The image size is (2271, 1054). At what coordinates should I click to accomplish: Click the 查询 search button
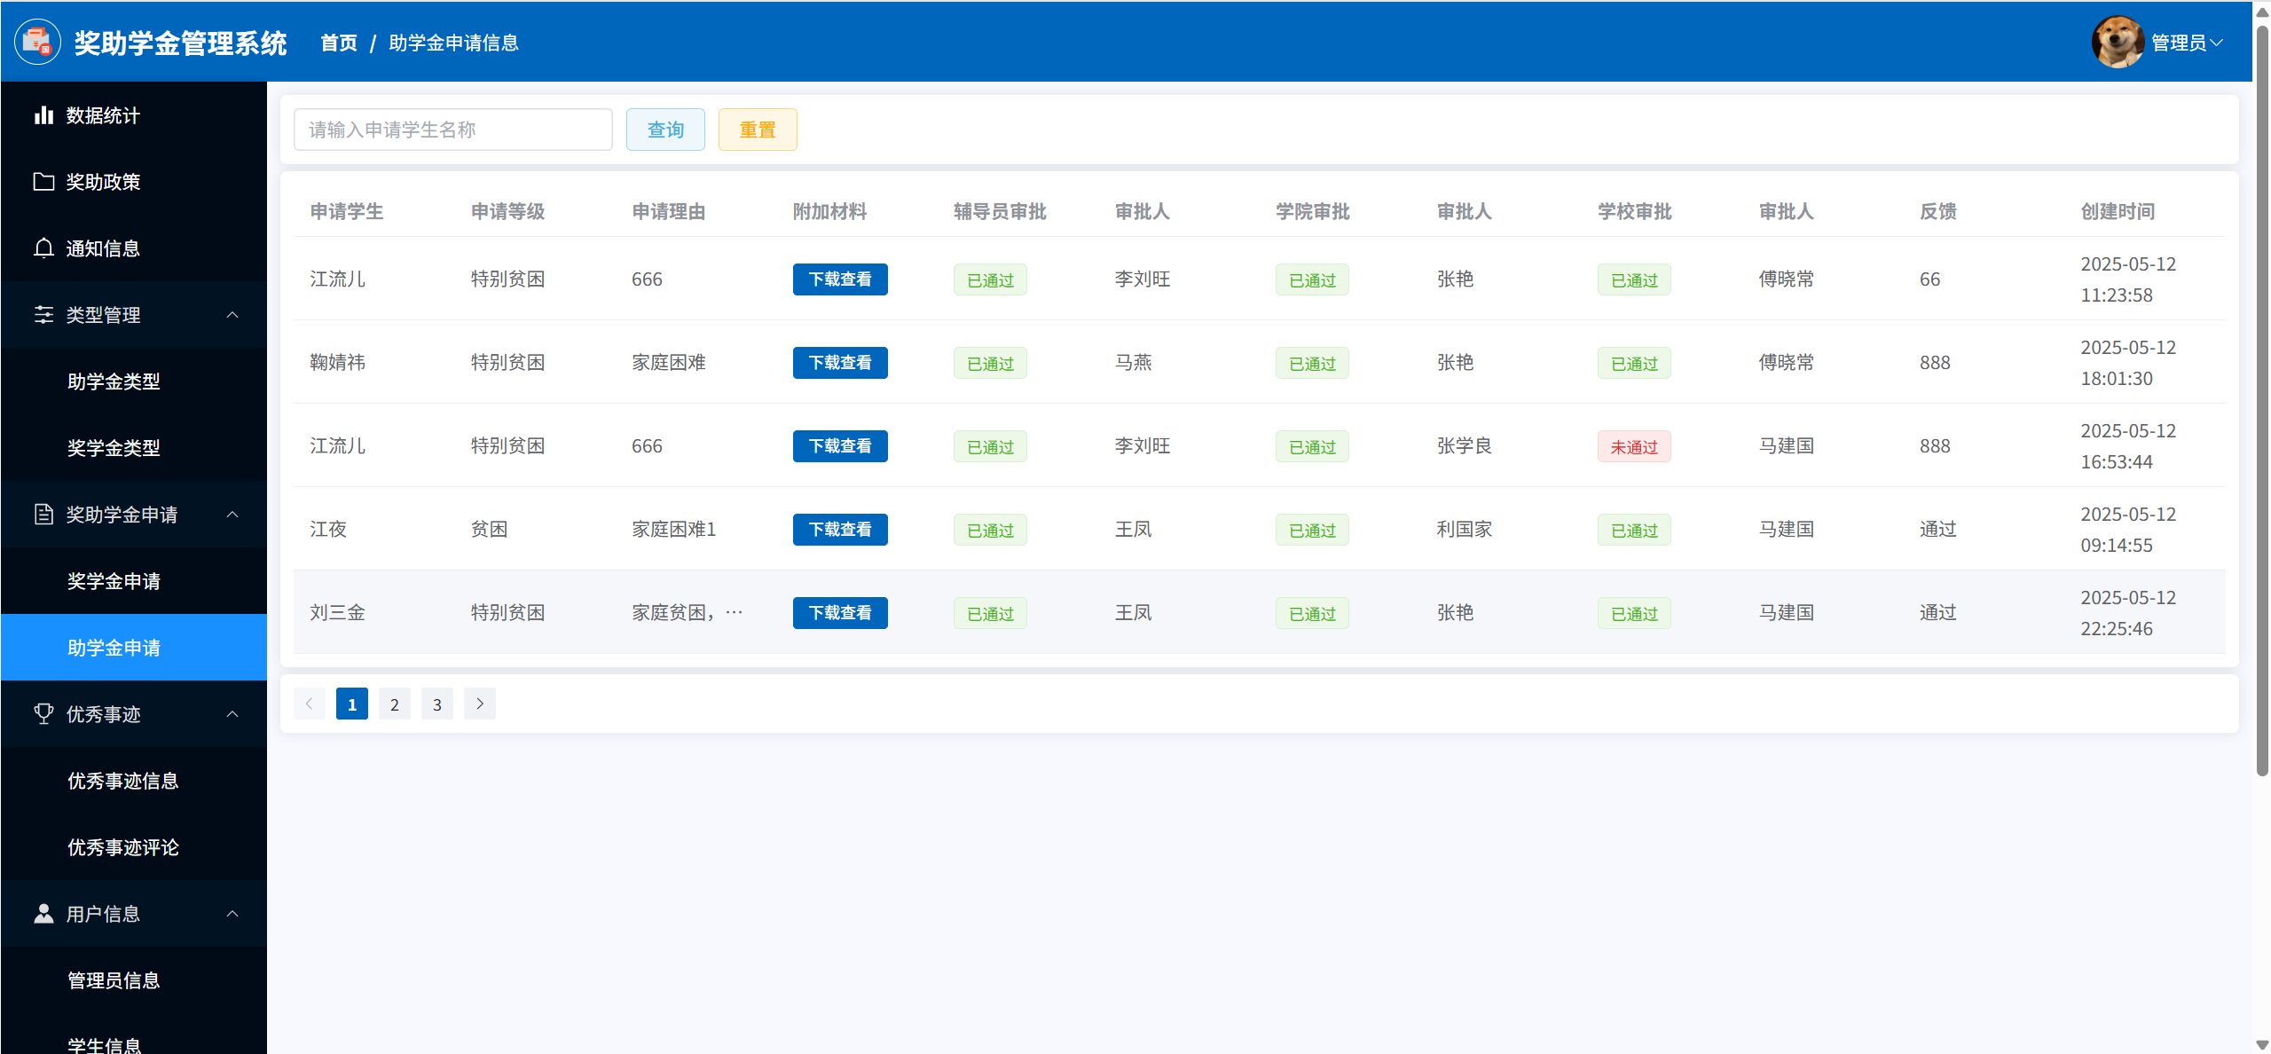(665, 130)
